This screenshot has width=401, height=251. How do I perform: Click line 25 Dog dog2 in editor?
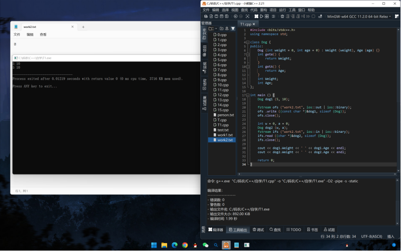[272, 127]
